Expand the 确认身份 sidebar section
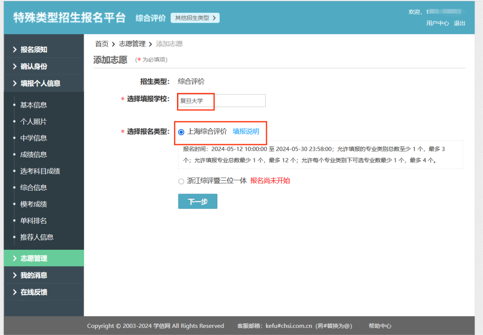483x335 pixels. point(34,66)
